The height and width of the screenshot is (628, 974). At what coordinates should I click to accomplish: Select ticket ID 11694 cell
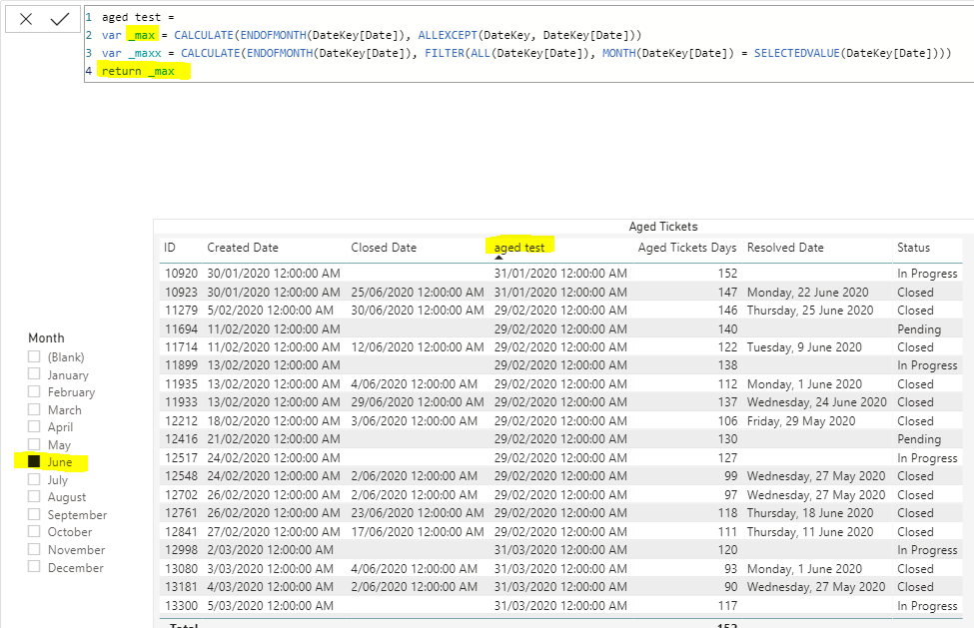tap(181, 328)
